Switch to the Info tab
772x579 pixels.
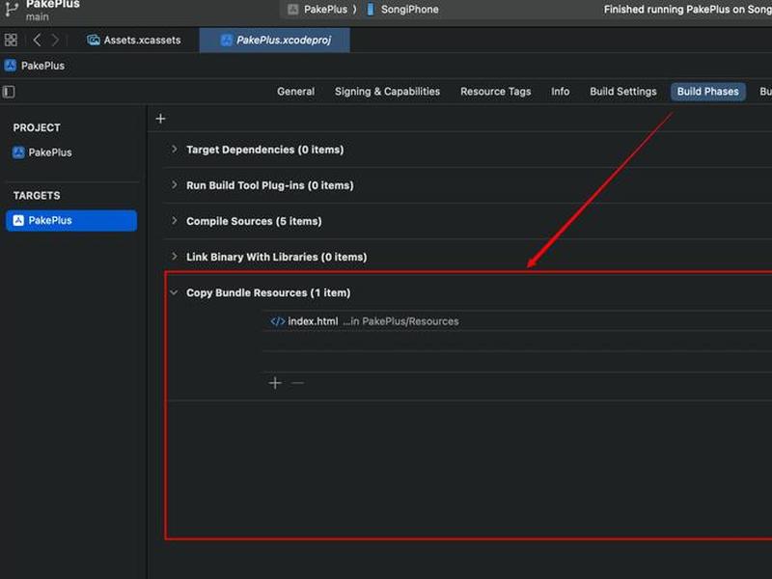[x=560, y=92]
